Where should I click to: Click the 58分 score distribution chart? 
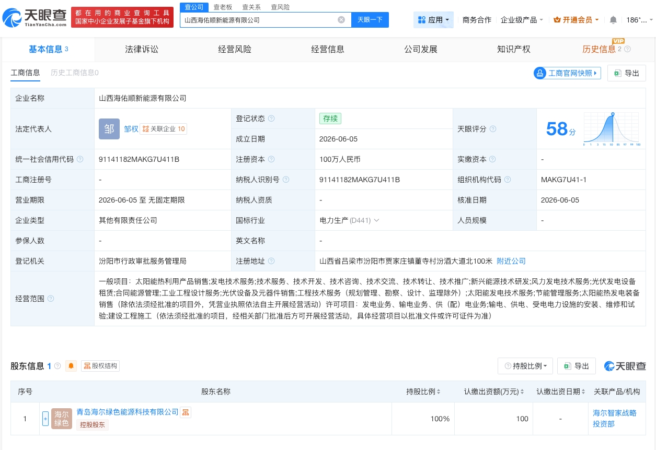click(x=612, y=129)
